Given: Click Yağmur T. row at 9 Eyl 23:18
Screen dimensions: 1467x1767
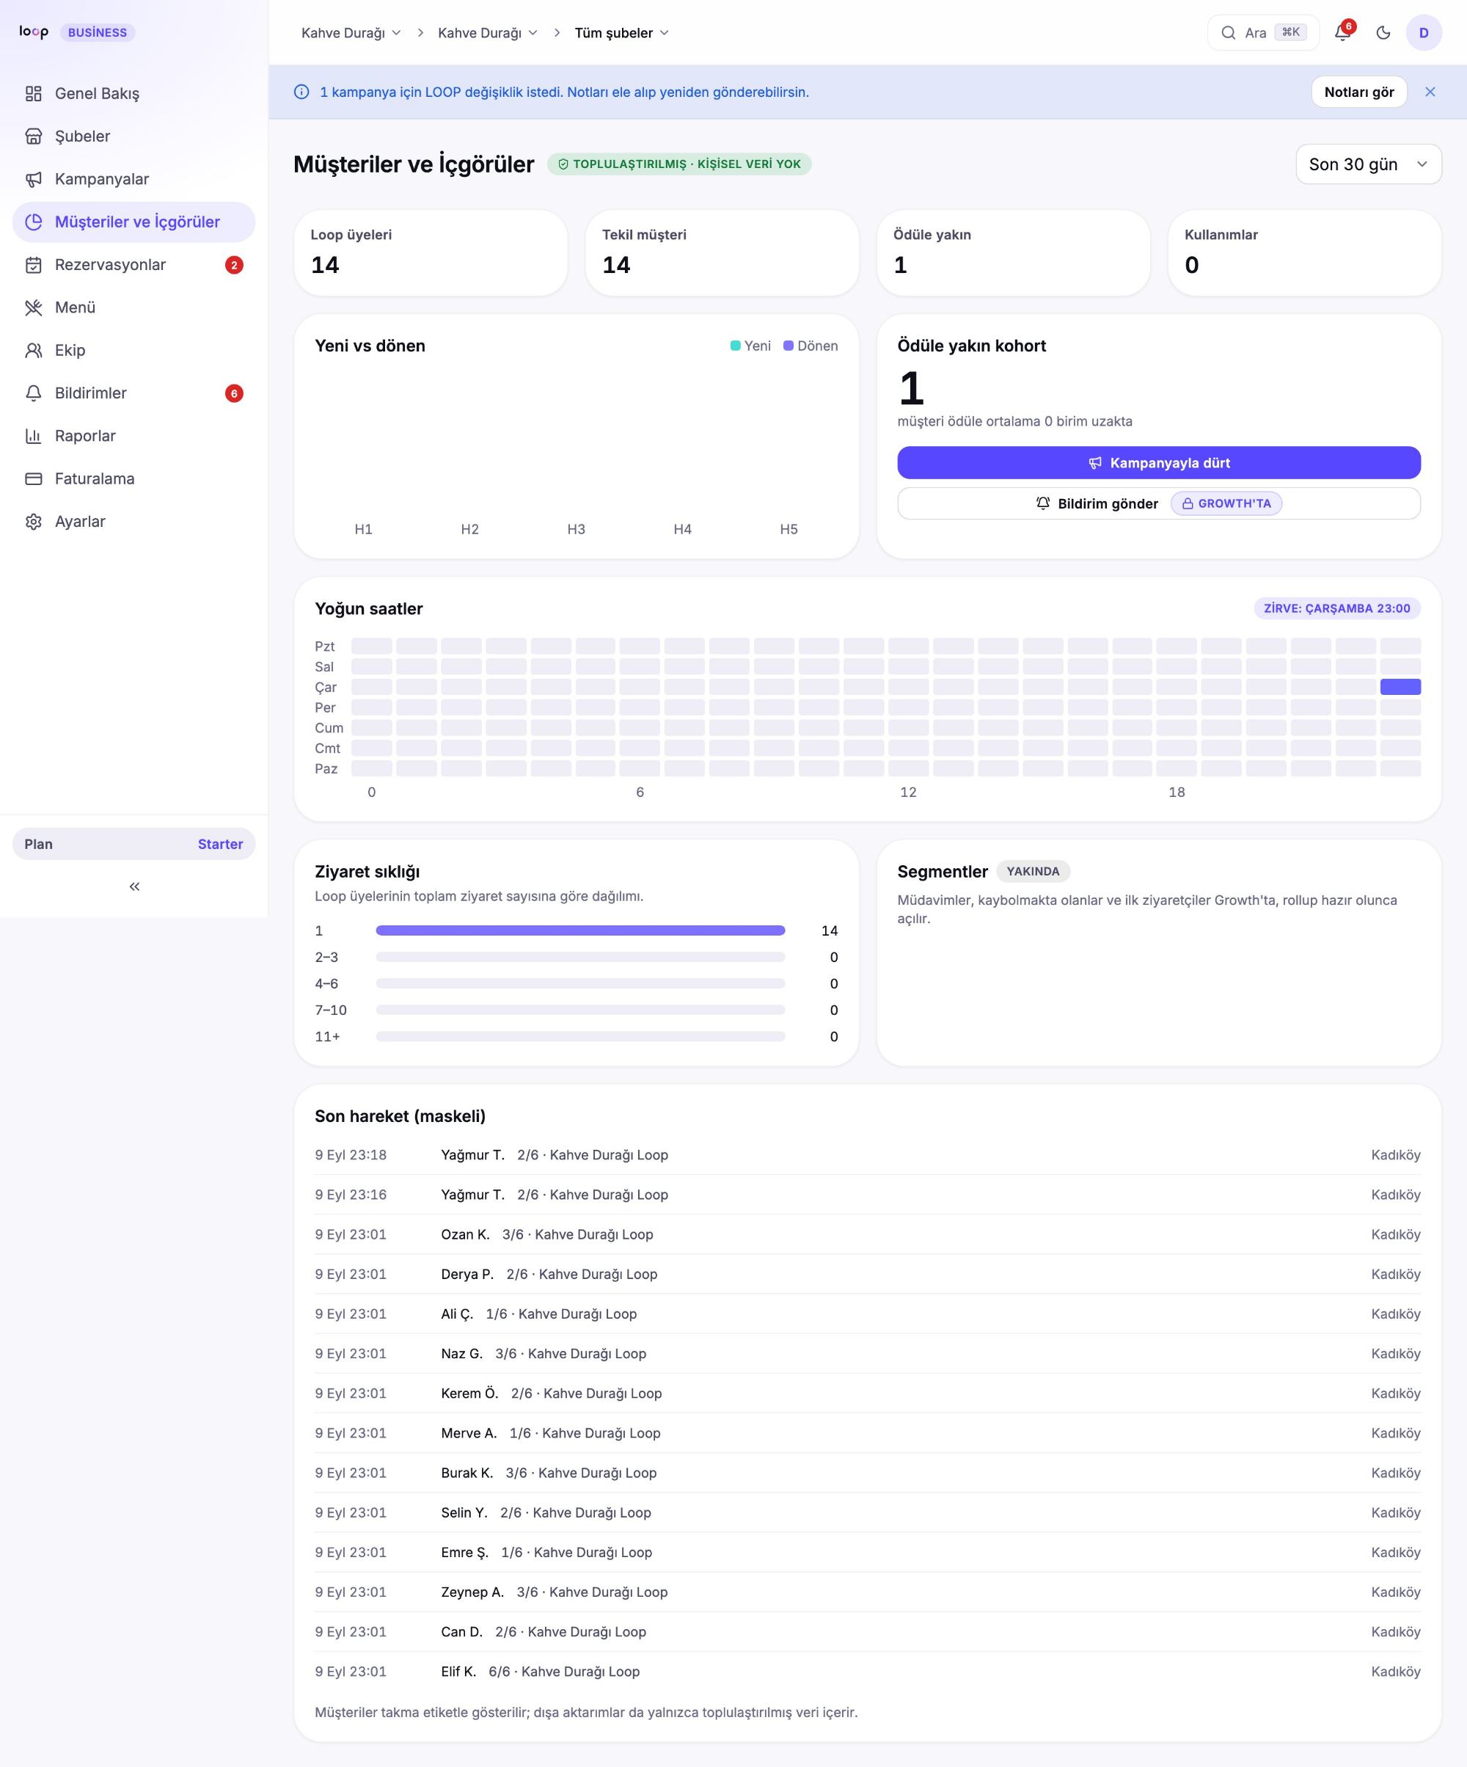Looking at the screenshot, I should coord(867,1155).
